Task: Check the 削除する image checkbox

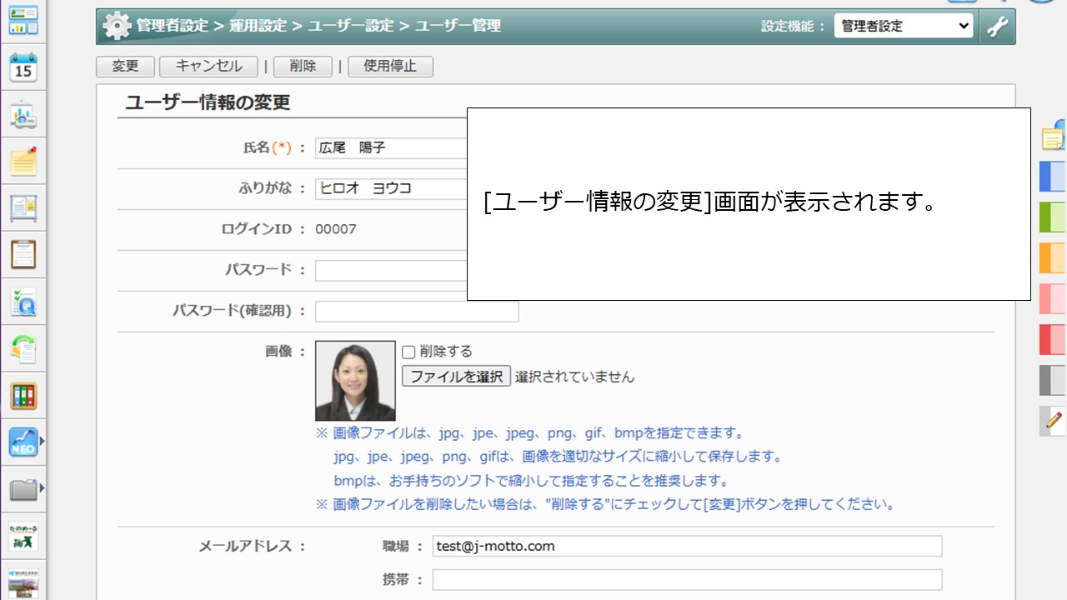Action: click(408, 352)
